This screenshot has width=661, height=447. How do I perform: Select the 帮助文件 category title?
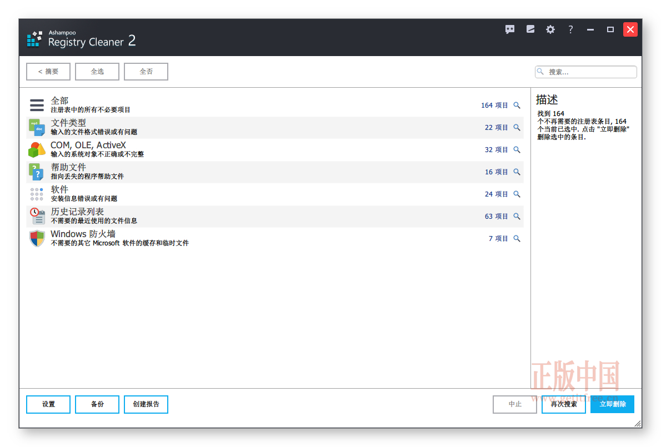[x=68, y=167]
